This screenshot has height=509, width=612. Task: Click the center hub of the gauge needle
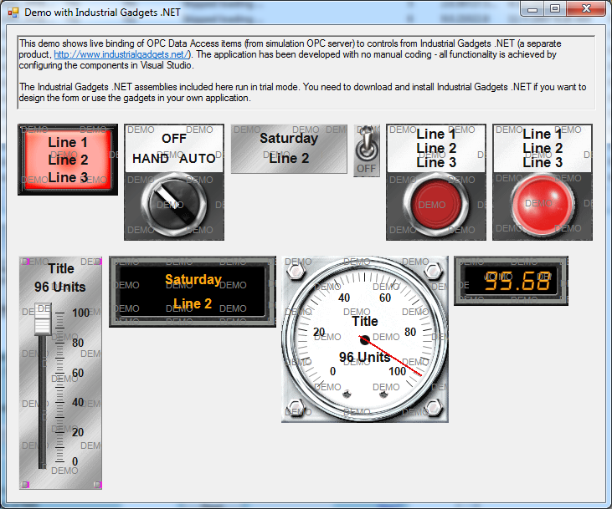pyautogui.click(x=364, y=339)
